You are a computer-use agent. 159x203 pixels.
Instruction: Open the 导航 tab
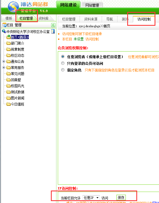click(110, 19)
